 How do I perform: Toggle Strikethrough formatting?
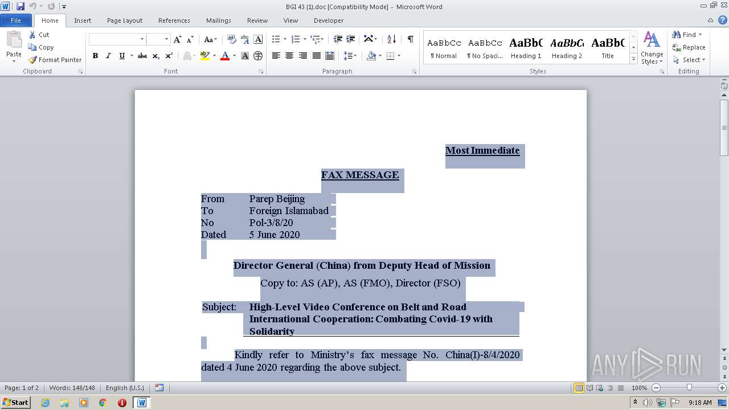point(142,56)
